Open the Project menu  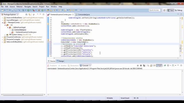[42, 7]
